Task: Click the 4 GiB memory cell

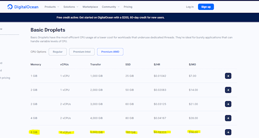Action: pos(34,118)
